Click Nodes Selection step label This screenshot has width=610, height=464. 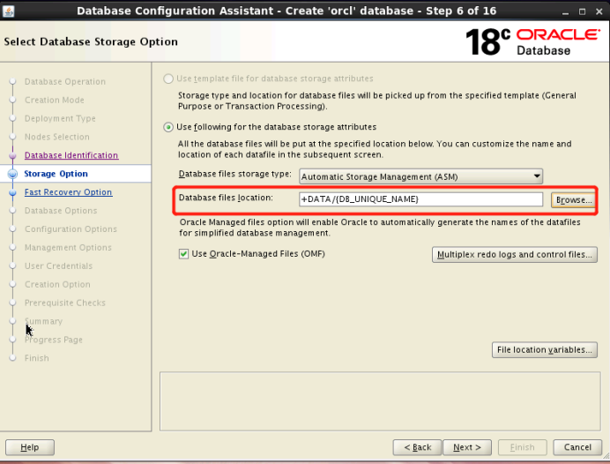coord(57,137)
